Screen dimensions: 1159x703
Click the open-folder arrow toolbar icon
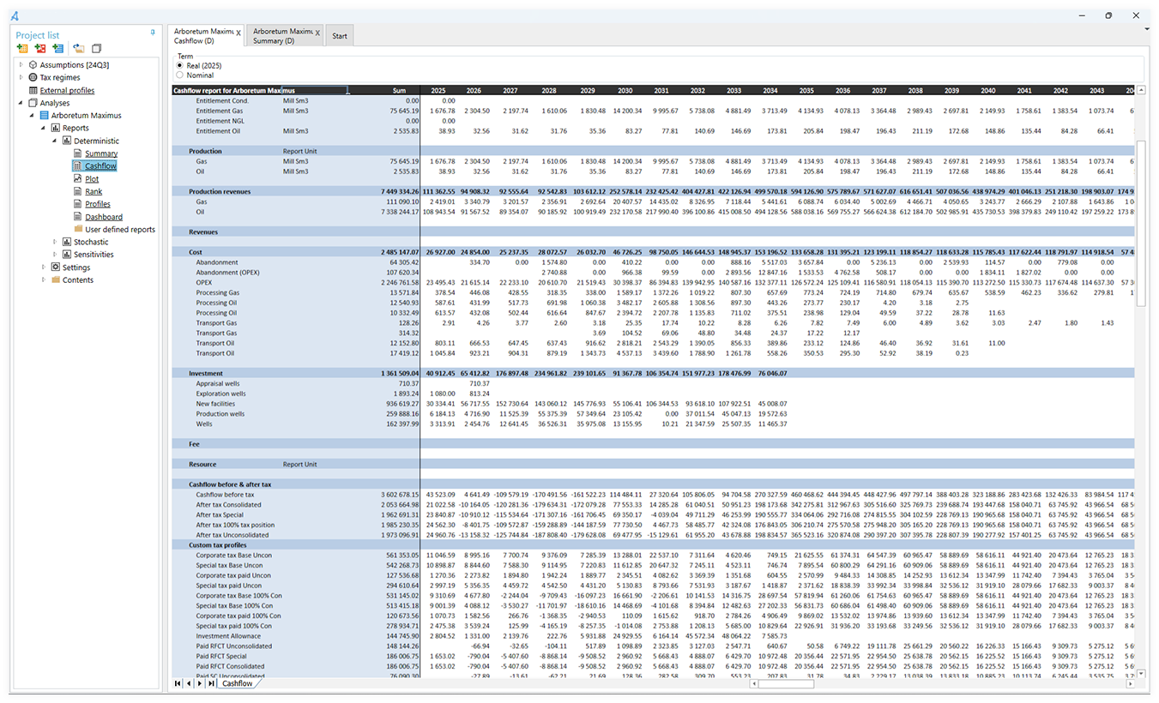79,49
